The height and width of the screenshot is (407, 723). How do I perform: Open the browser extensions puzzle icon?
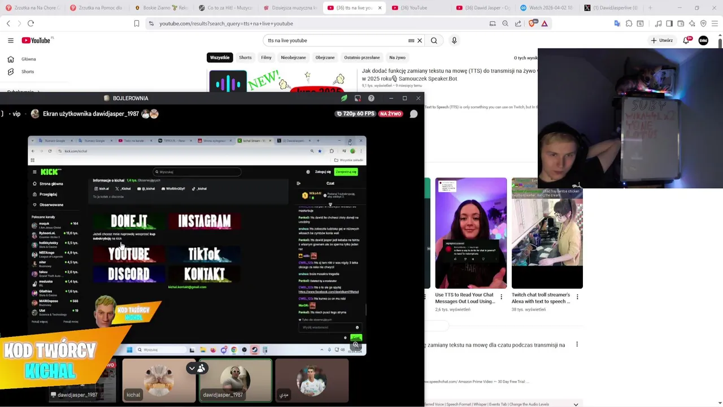(x=629, y=23)
